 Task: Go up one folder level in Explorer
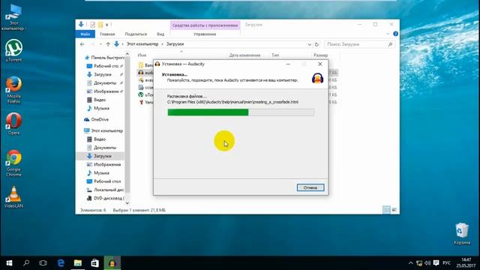(108, 44)
